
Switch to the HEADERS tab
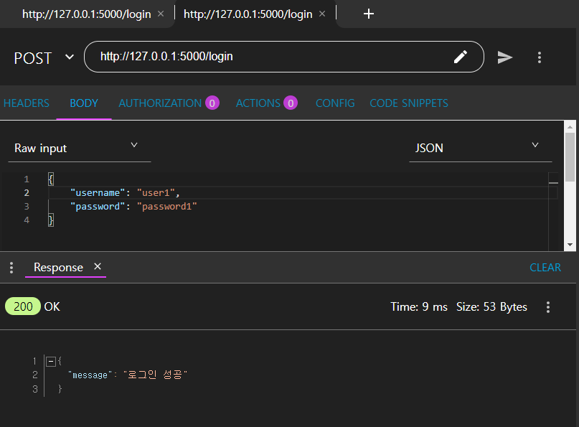pyautogui.click(x=26, y=103)
